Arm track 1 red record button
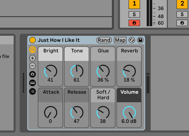The height and width of the screenshot is (136, 189). (134, 23)
